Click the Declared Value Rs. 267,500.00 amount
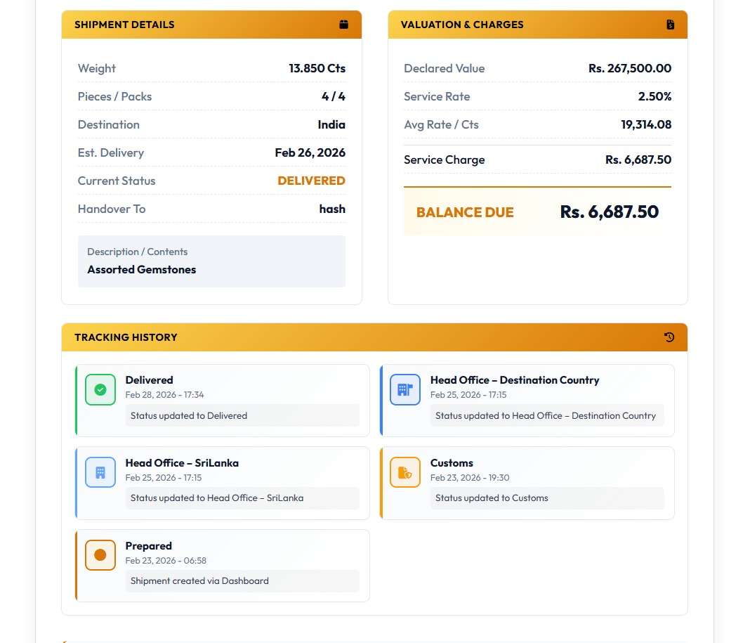Viewport: 750px width, 643px height. click(629, 68)
